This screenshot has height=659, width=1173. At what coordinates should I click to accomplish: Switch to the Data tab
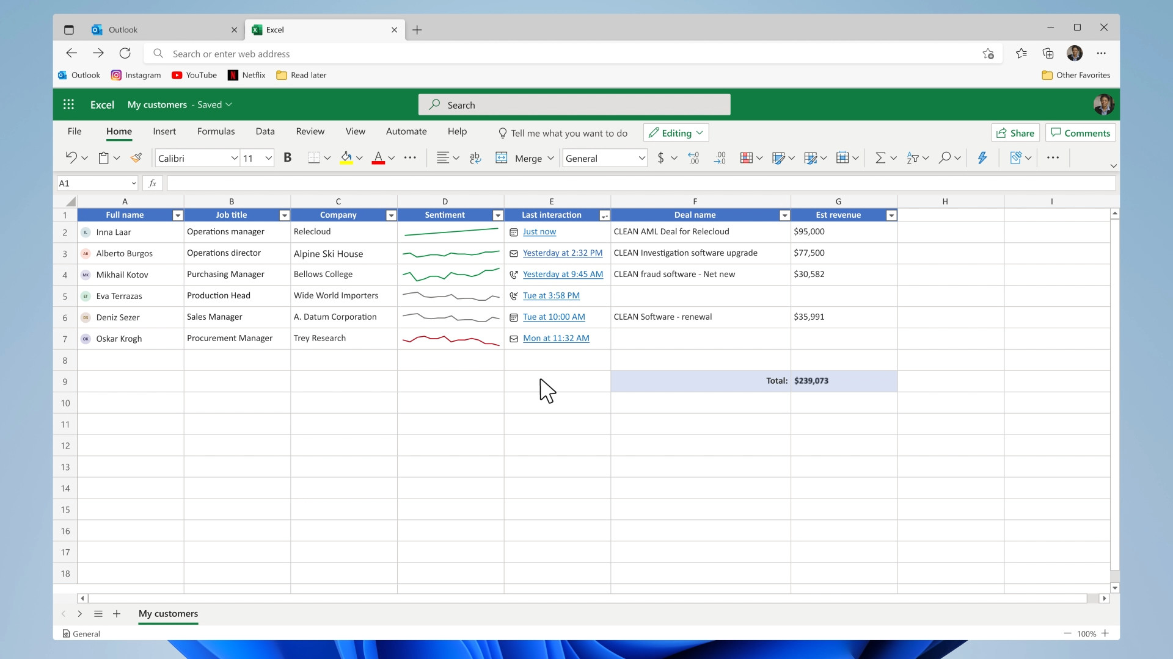pos(265,131)
